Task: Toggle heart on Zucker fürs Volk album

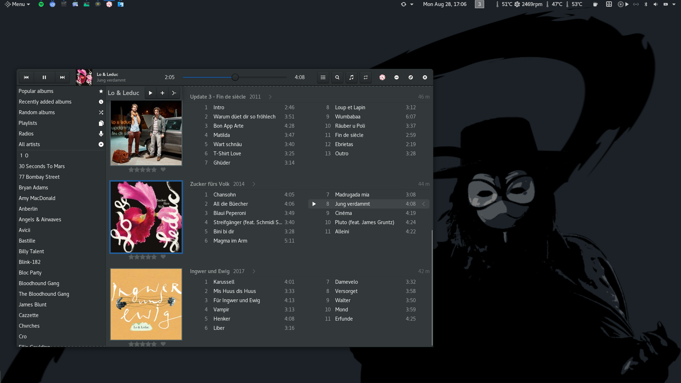Action: [x=163, y=257]
